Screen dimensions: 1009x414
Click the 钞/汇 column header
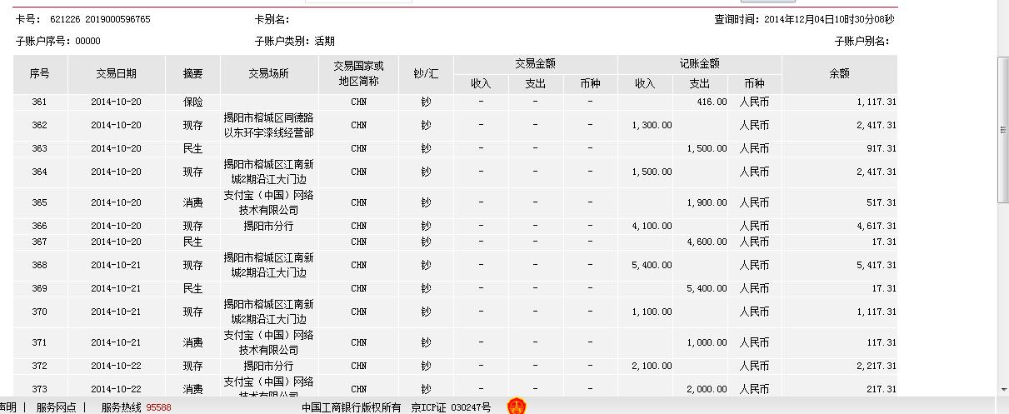pos(426,74)
